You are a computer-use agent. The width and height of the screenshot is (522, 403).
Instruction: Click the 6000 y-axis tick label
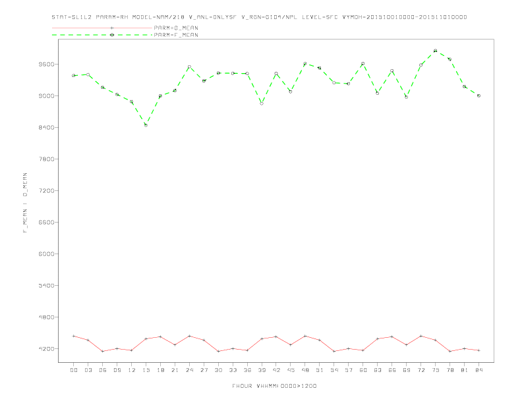[x=46, y=254]
